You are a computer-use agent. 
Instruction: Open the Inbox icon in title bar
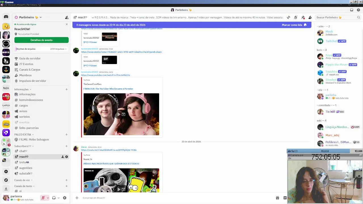[352, 10]
